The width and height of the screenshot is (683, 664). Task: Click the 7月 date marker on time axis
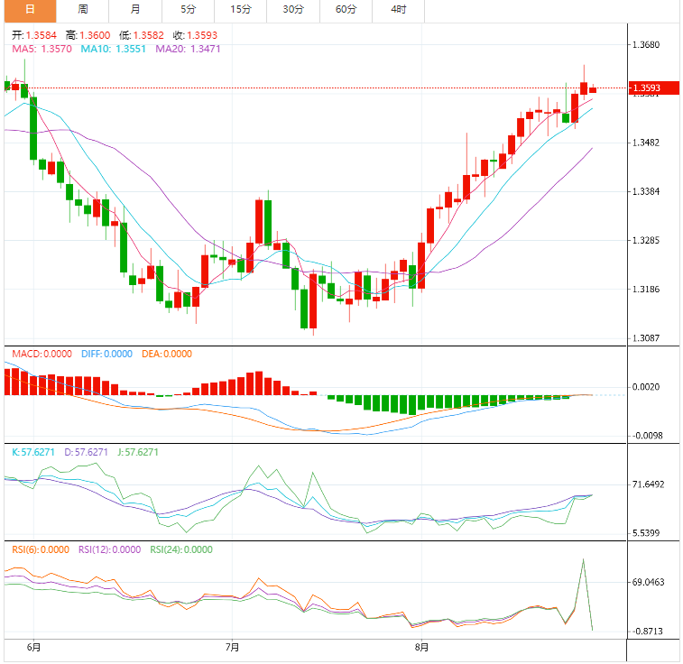click(x=233, y=647)
